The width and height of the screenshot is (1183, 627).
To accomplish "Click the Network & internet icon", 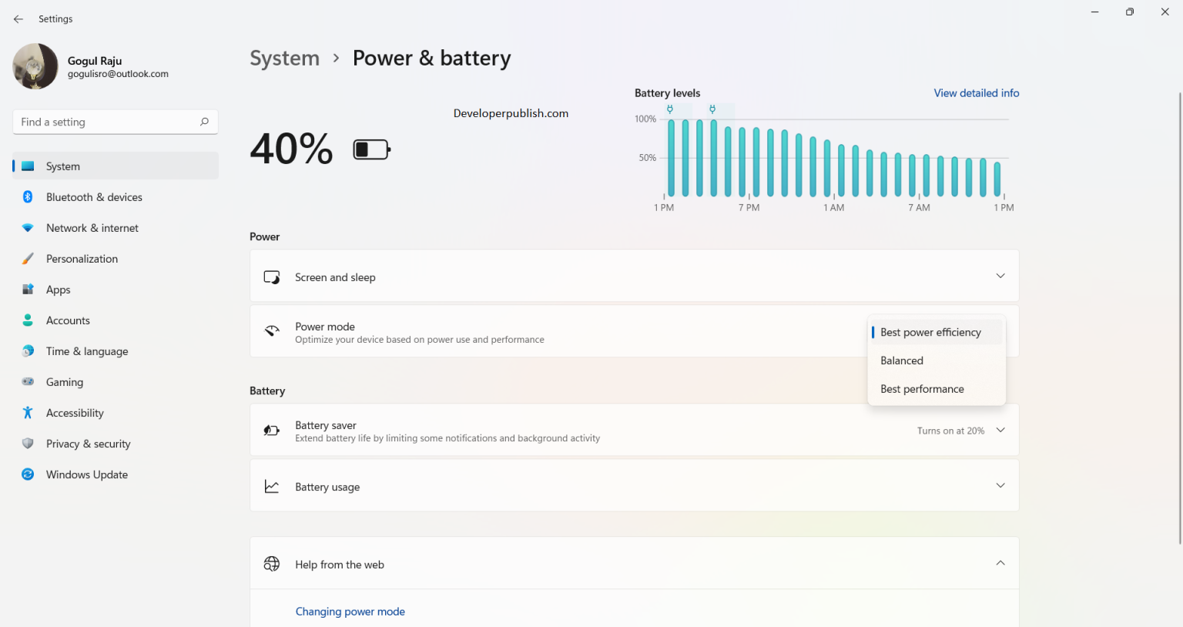I will (x=28, y=227).
